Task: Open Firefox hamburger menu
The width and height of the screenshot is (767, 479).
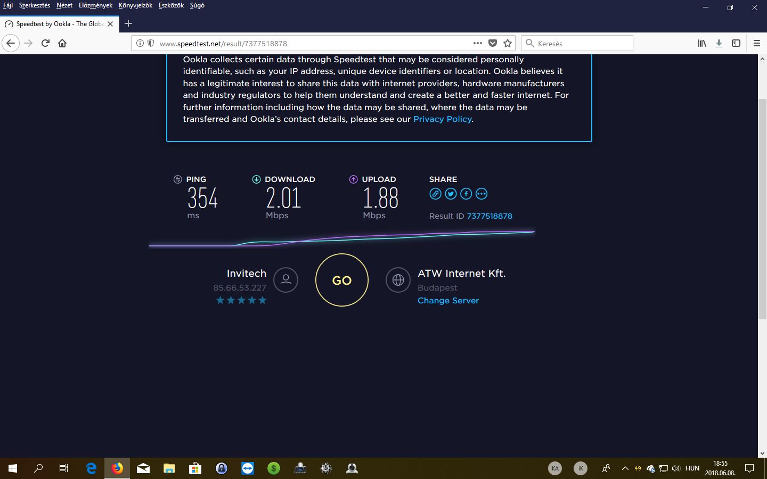Action: (757, 43)
